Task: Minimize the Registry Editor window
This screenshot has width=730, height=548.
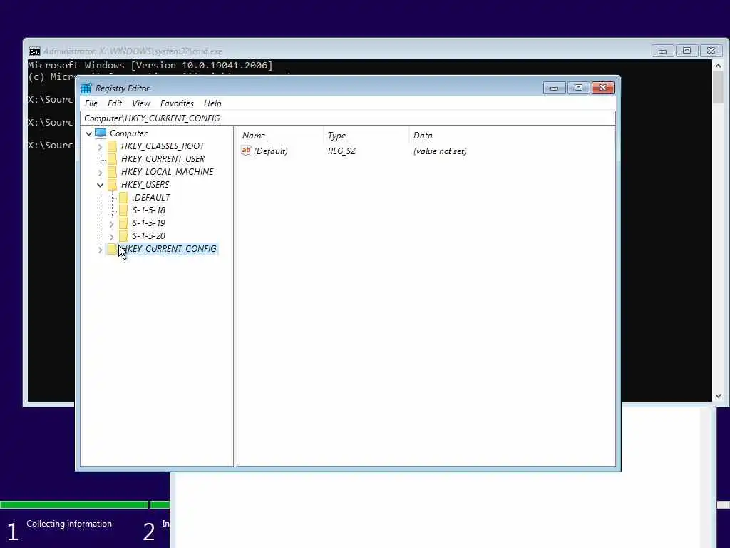Action: pyautogui.click(x=554, y=88)
